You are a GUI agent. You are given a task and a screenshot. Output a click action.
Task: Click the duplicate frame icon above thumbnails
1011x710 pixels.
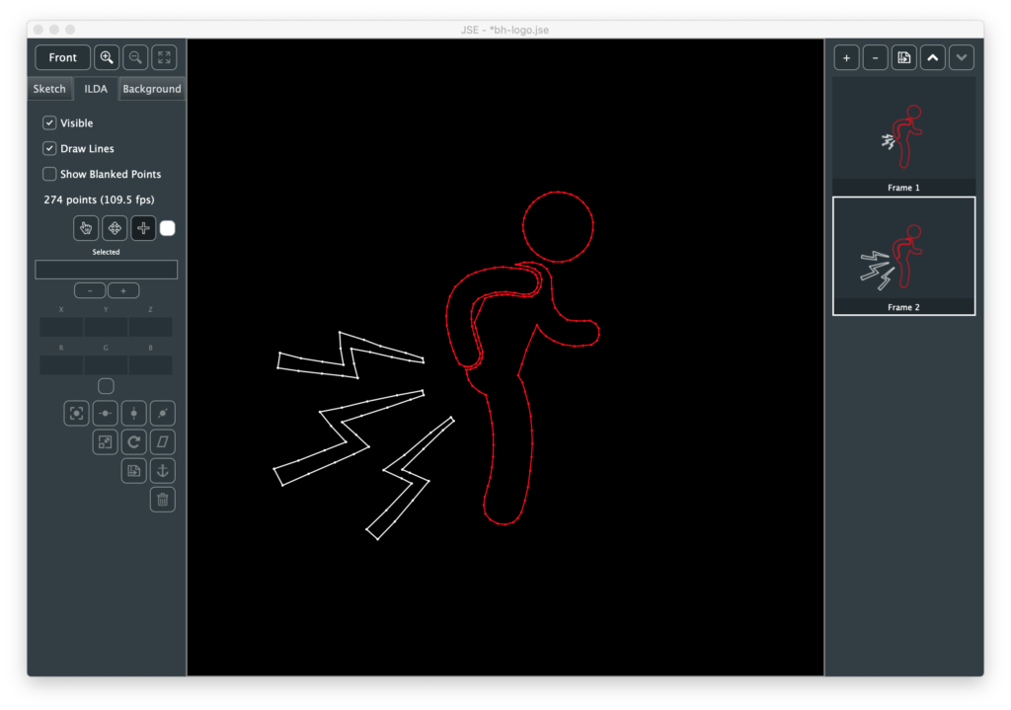[x=904, y=57]
